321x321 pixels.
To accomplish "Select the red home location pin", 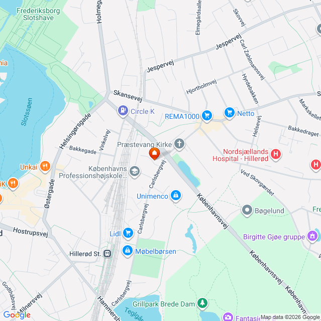I will pyautogui.click(x=154, y=153).
